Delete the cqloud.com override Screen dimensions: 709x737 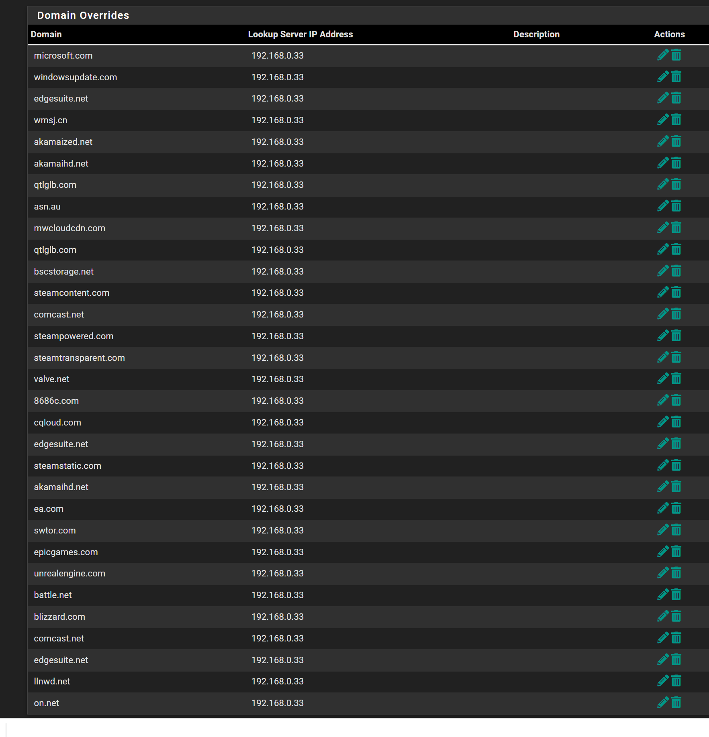click(676, 422)
